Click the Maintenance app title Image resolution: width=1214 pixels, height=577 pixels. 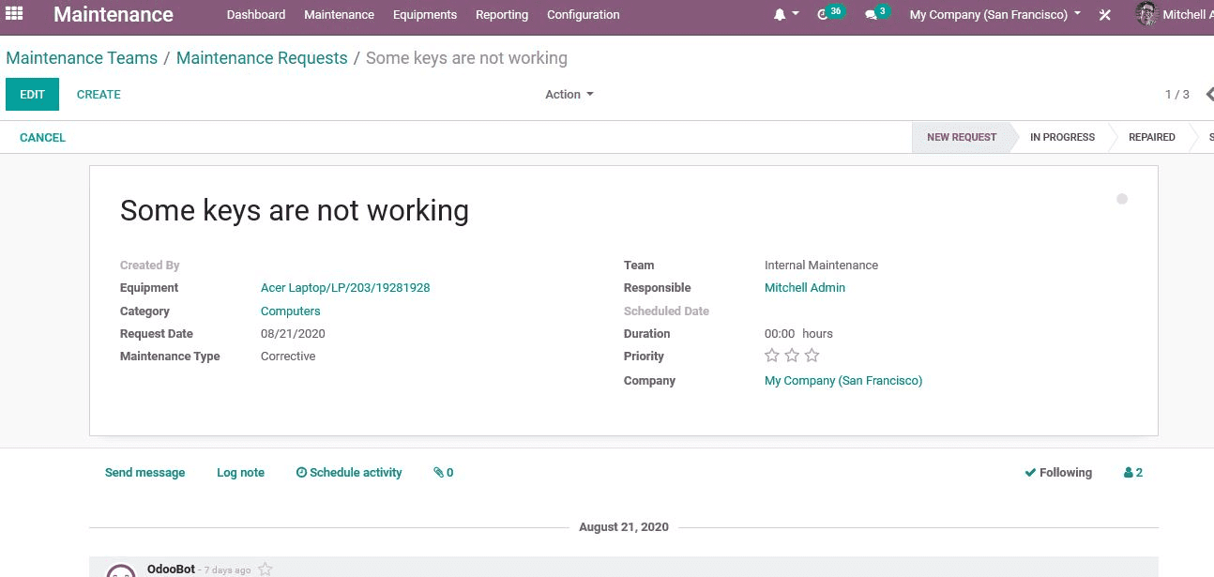pos(114,15)
